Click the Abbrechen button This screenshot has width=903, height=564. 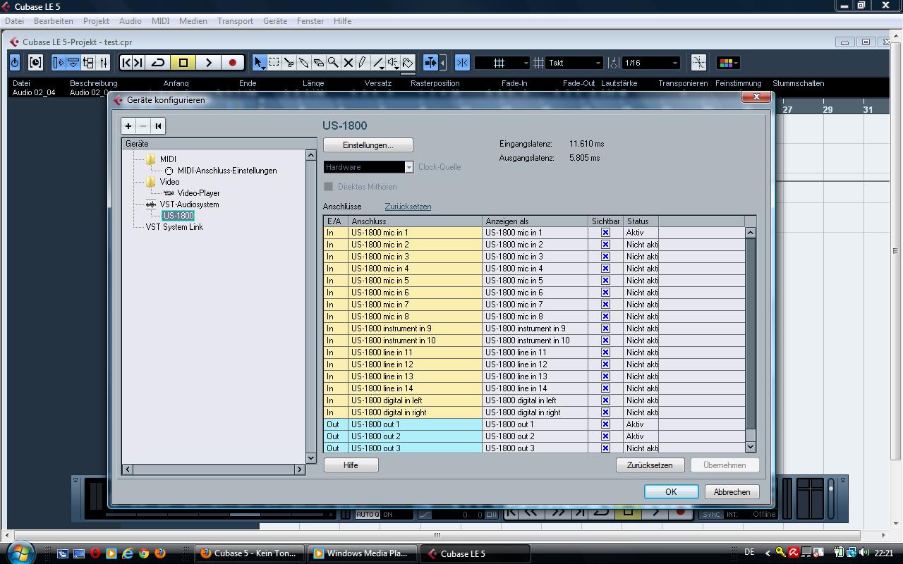(732, 492)
